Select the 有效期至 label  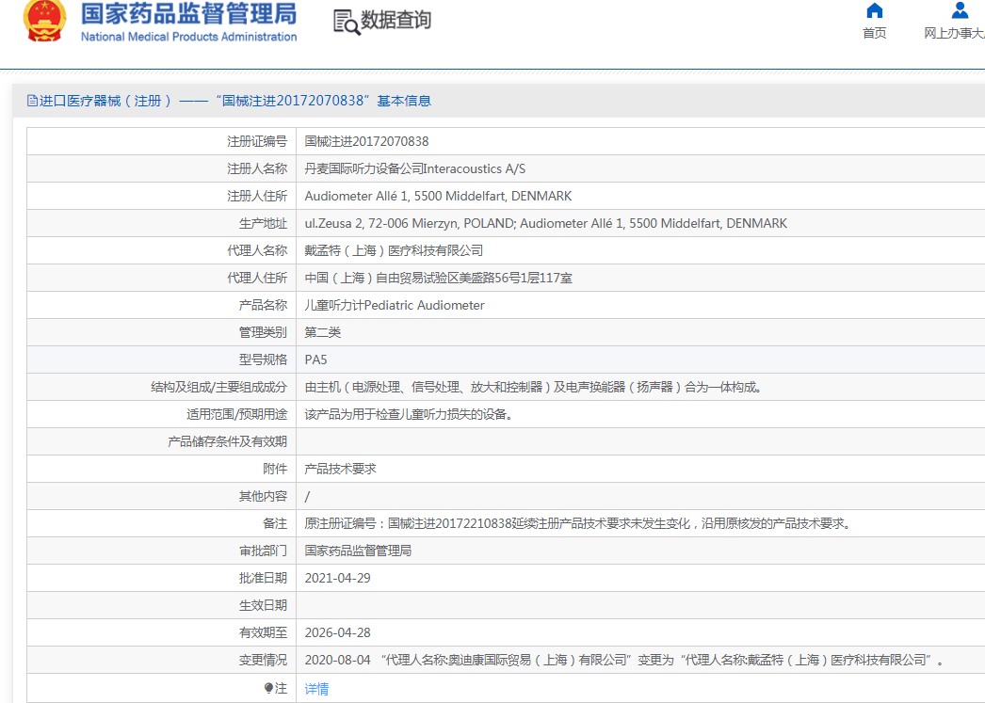[x=264, y=632]
